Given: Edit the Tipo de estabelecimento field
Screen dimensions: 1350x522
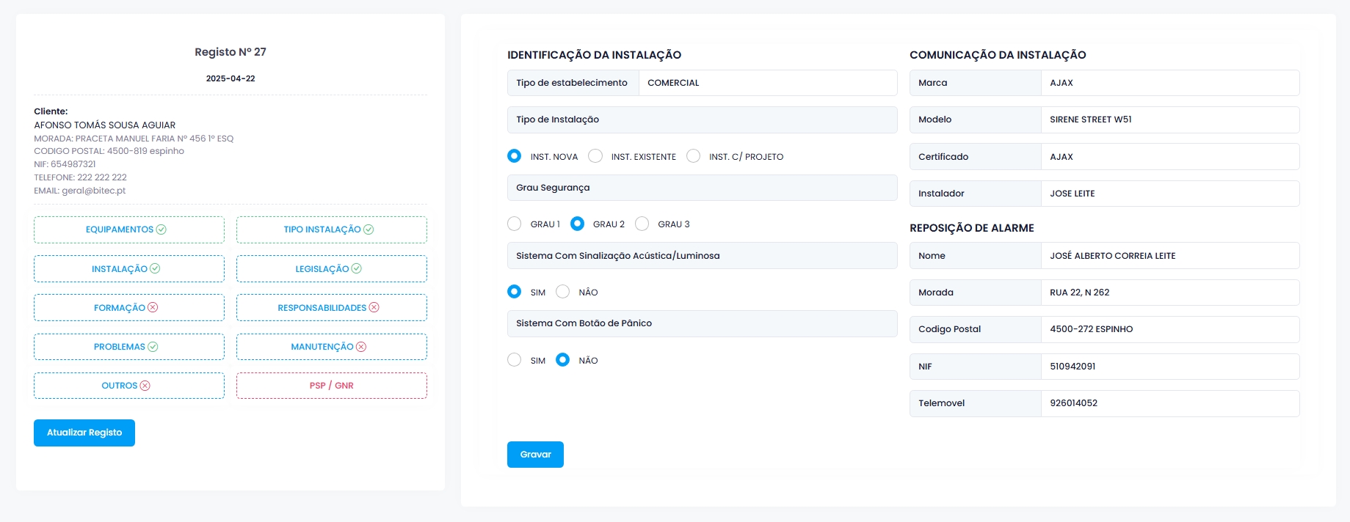Looking at the screenshot, I should (x=767, y=83).
